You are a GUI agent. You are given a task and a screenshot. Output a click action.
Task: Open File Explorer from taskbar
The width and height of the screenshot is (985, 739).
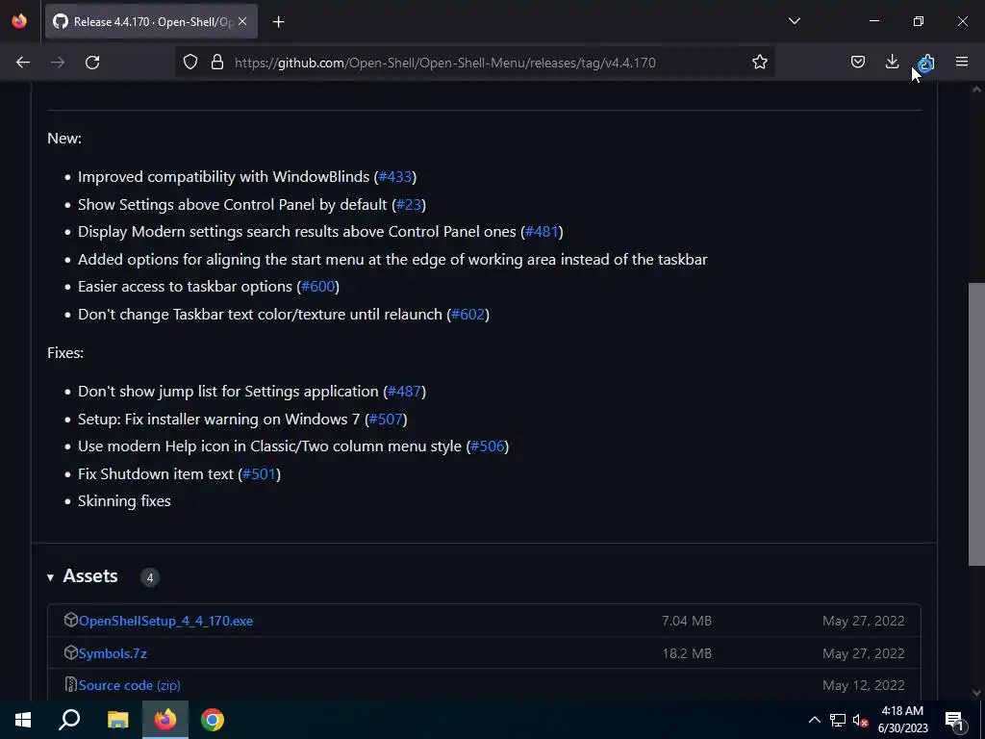point(117,720)
